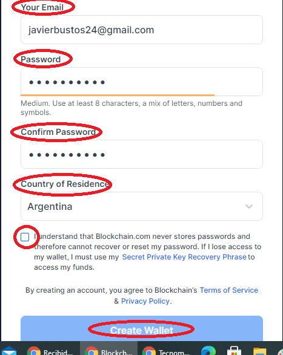The image size is (283, 355).
Task: Open the Terms of Service link
Action: pyautogui.click(x=228, y=290)
